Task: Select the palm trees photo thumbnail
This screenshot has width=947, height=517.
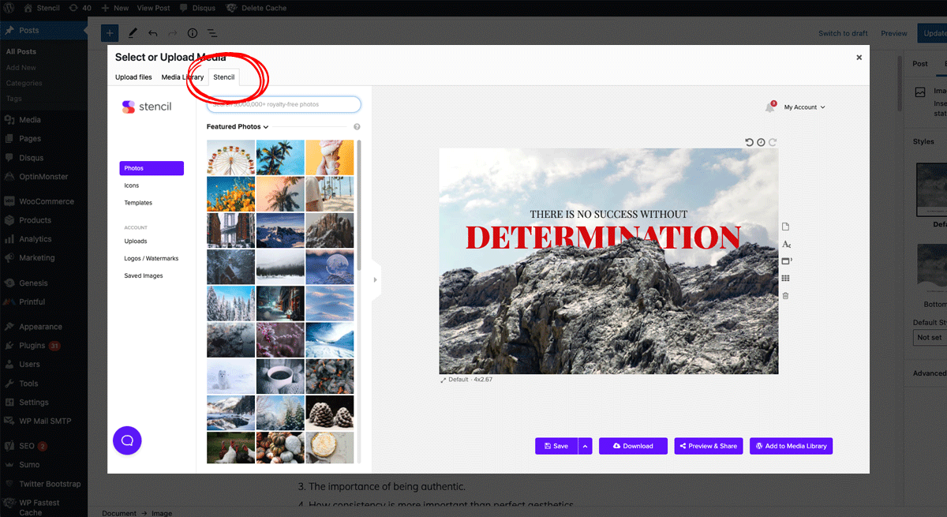Action: [280, 156]
